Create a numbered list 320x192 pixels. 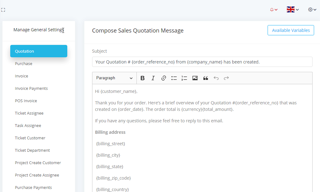pyautogui.click(x=184, y=78)
